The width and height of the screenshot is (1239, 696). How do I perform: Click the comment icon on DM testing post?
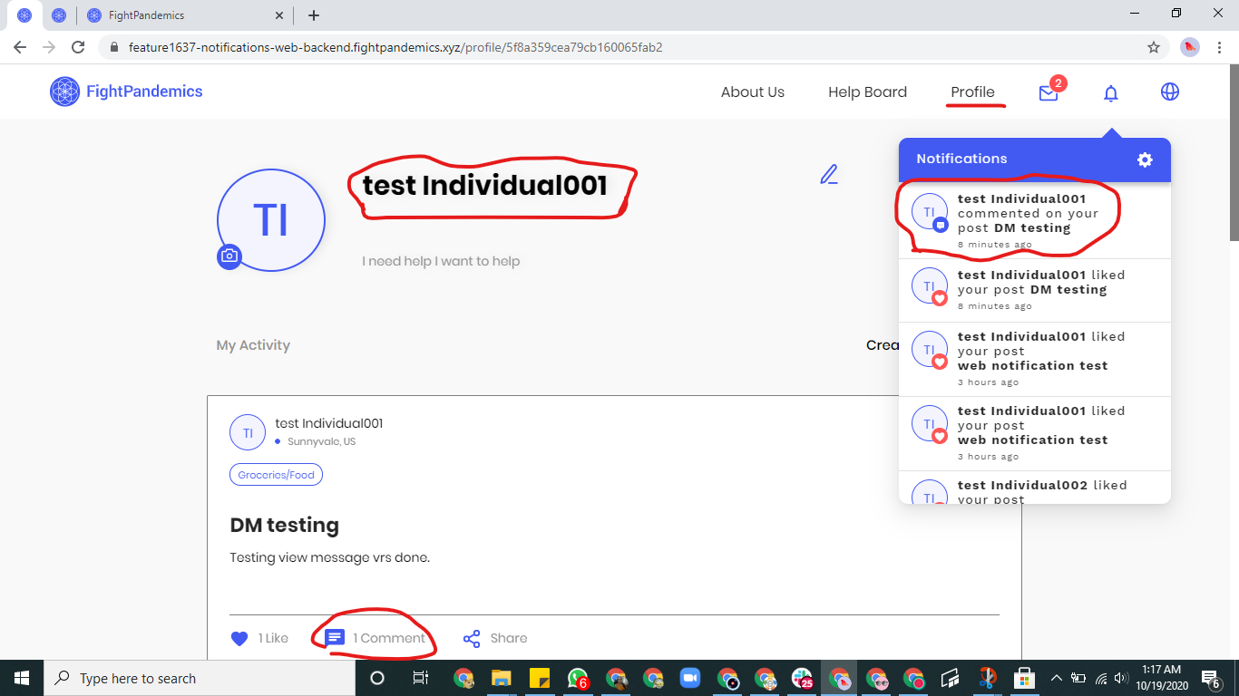click(335, 638)
